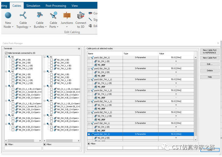Toggle Hide terminals connected to 3D
Viewport: 222px width, 157px height.
6,53
